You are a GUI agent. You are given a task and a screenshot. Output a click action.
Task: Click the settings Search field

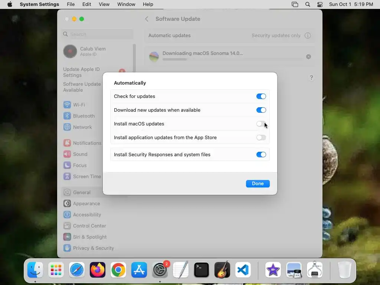[x=98, y=34]
